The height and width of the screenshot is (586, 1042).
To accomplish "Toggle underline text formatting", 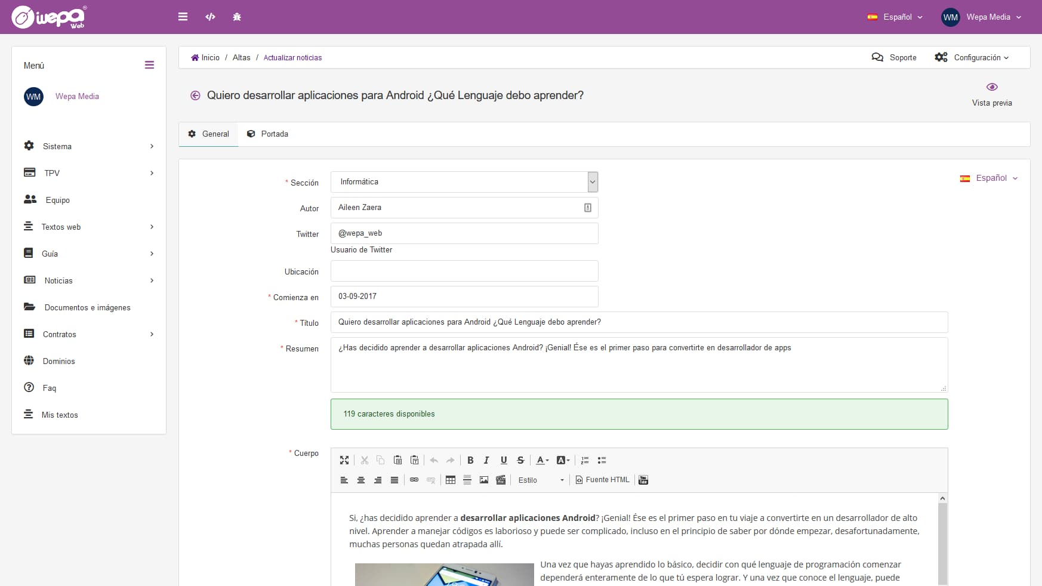I will (x=504, y=460).
